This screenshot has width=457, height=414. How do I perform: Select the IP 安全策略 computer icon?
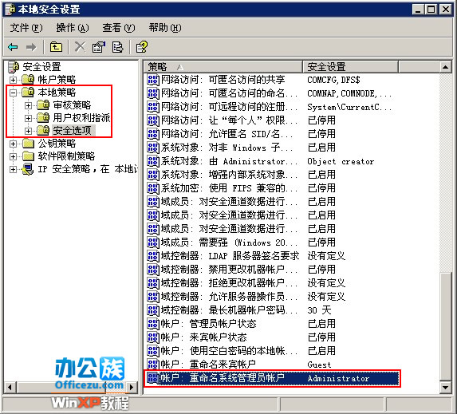pos(27,169)
